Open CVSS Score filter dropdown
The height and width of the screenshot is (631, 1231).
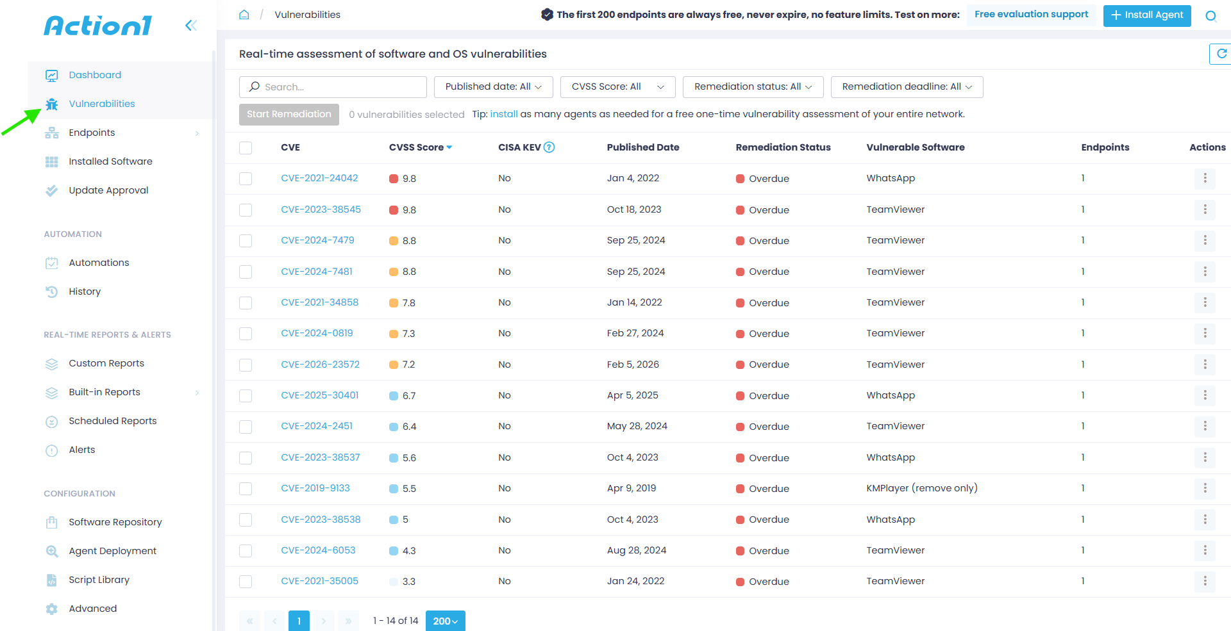tap(617, 87)
